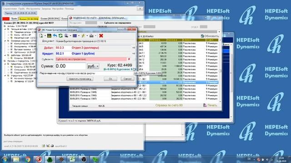
Task: Click the Изменить проводку button
Action: 80,79
